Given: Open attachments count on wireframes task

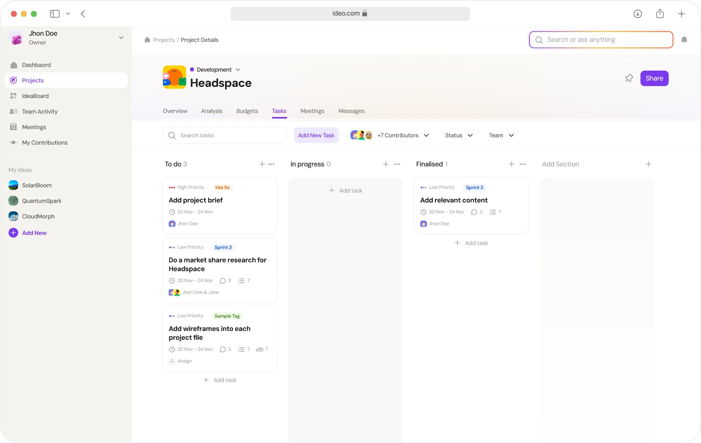Looking at the screenshot, I should [262, 349].
